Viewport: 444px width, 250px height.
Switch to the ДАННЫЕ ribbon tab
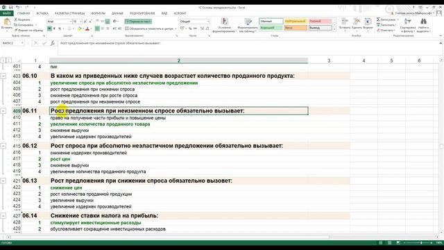point(117,13)
